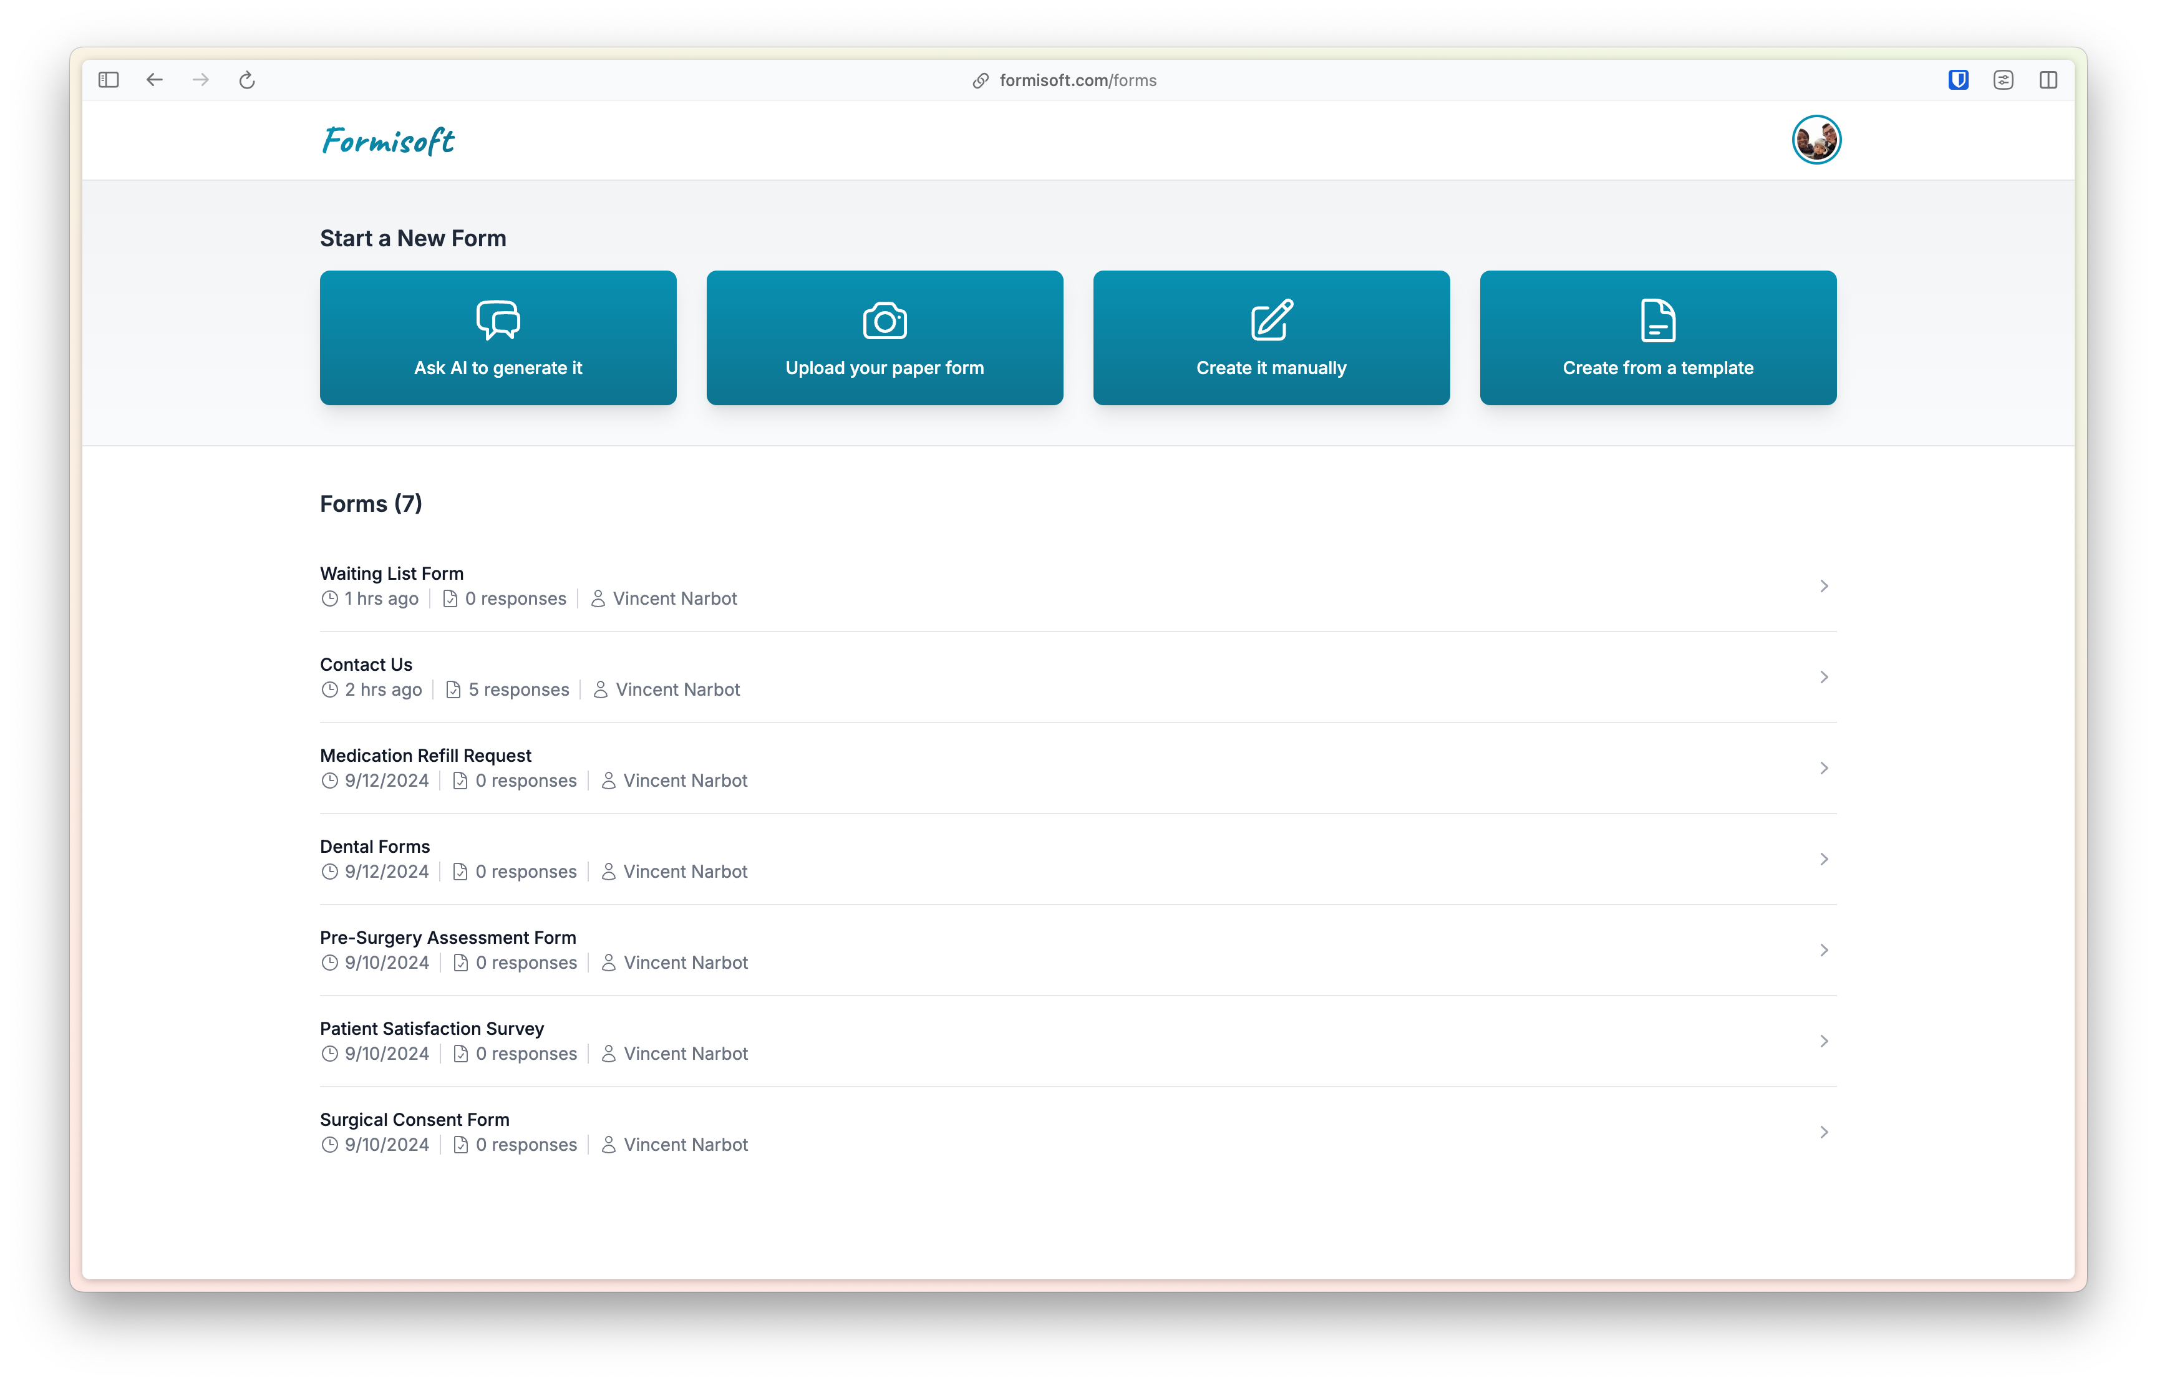Open the Bitwarden shield extension icon
The width and height of the screenshot is (2157, 1384).
coord(1958,80)
